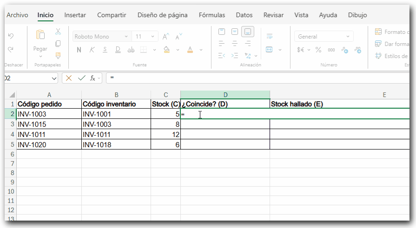Image resolution: width=416 pixels, height=228 pixels.
Task: Align text to the vertical middle
Action: (x=235, y=32)
